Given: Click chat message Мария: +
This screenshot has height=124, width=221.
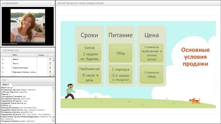Looking at the screenshot, I should [6, 94].
